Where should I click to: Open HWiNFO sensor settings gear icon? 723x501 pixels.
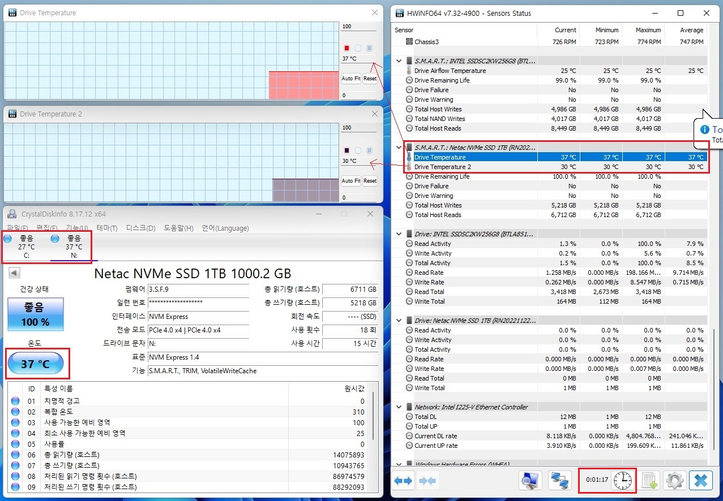[x=674, y=481]
